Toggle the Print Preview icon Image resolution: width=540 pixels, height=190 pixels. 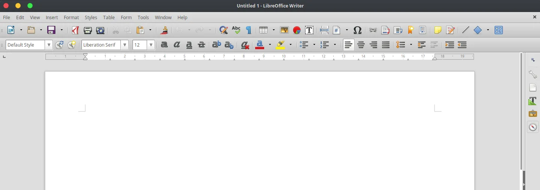point(100,30)
